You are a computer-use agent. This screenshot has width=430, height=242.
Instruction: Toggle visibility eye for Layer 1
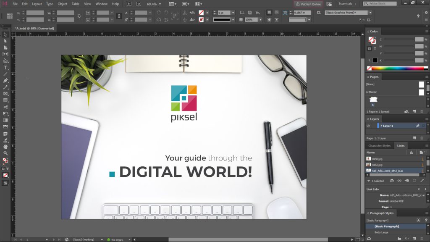(x=368, y=126)
